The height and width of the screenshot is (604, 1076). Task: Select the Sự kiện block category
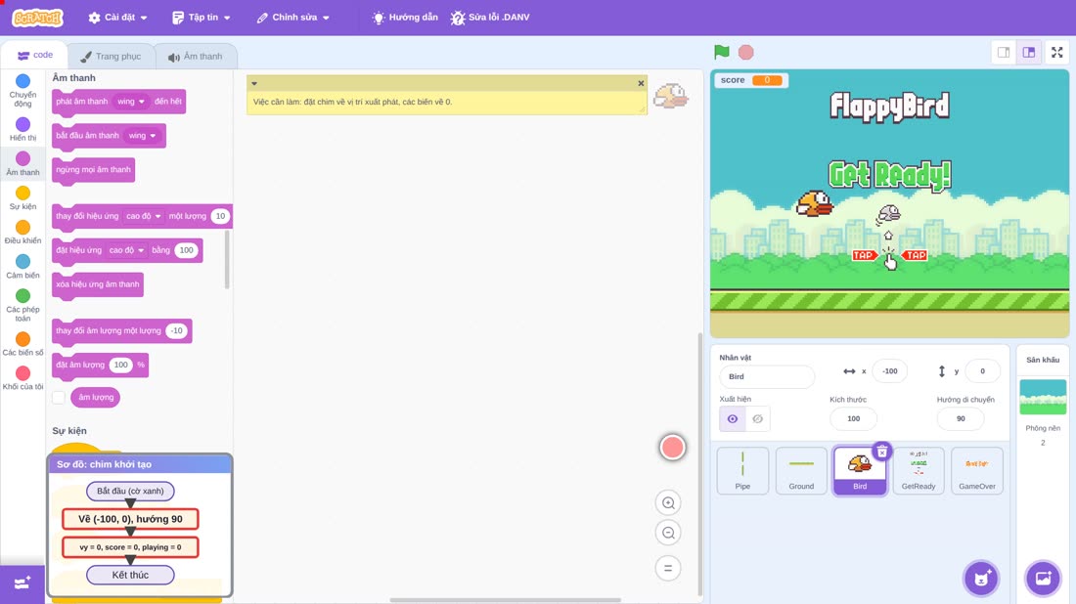tap(22, 197)
